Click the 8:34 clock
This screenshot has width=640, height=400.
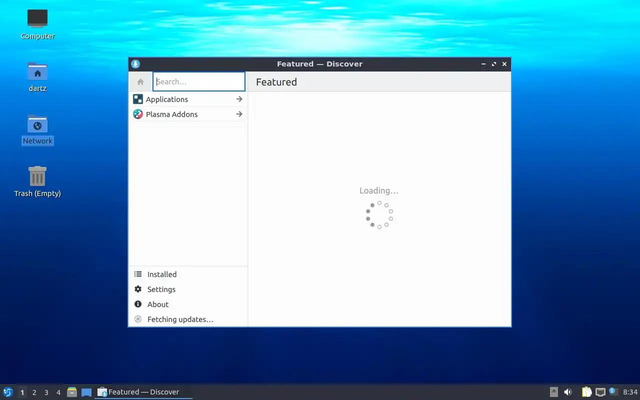click(630, 392)
